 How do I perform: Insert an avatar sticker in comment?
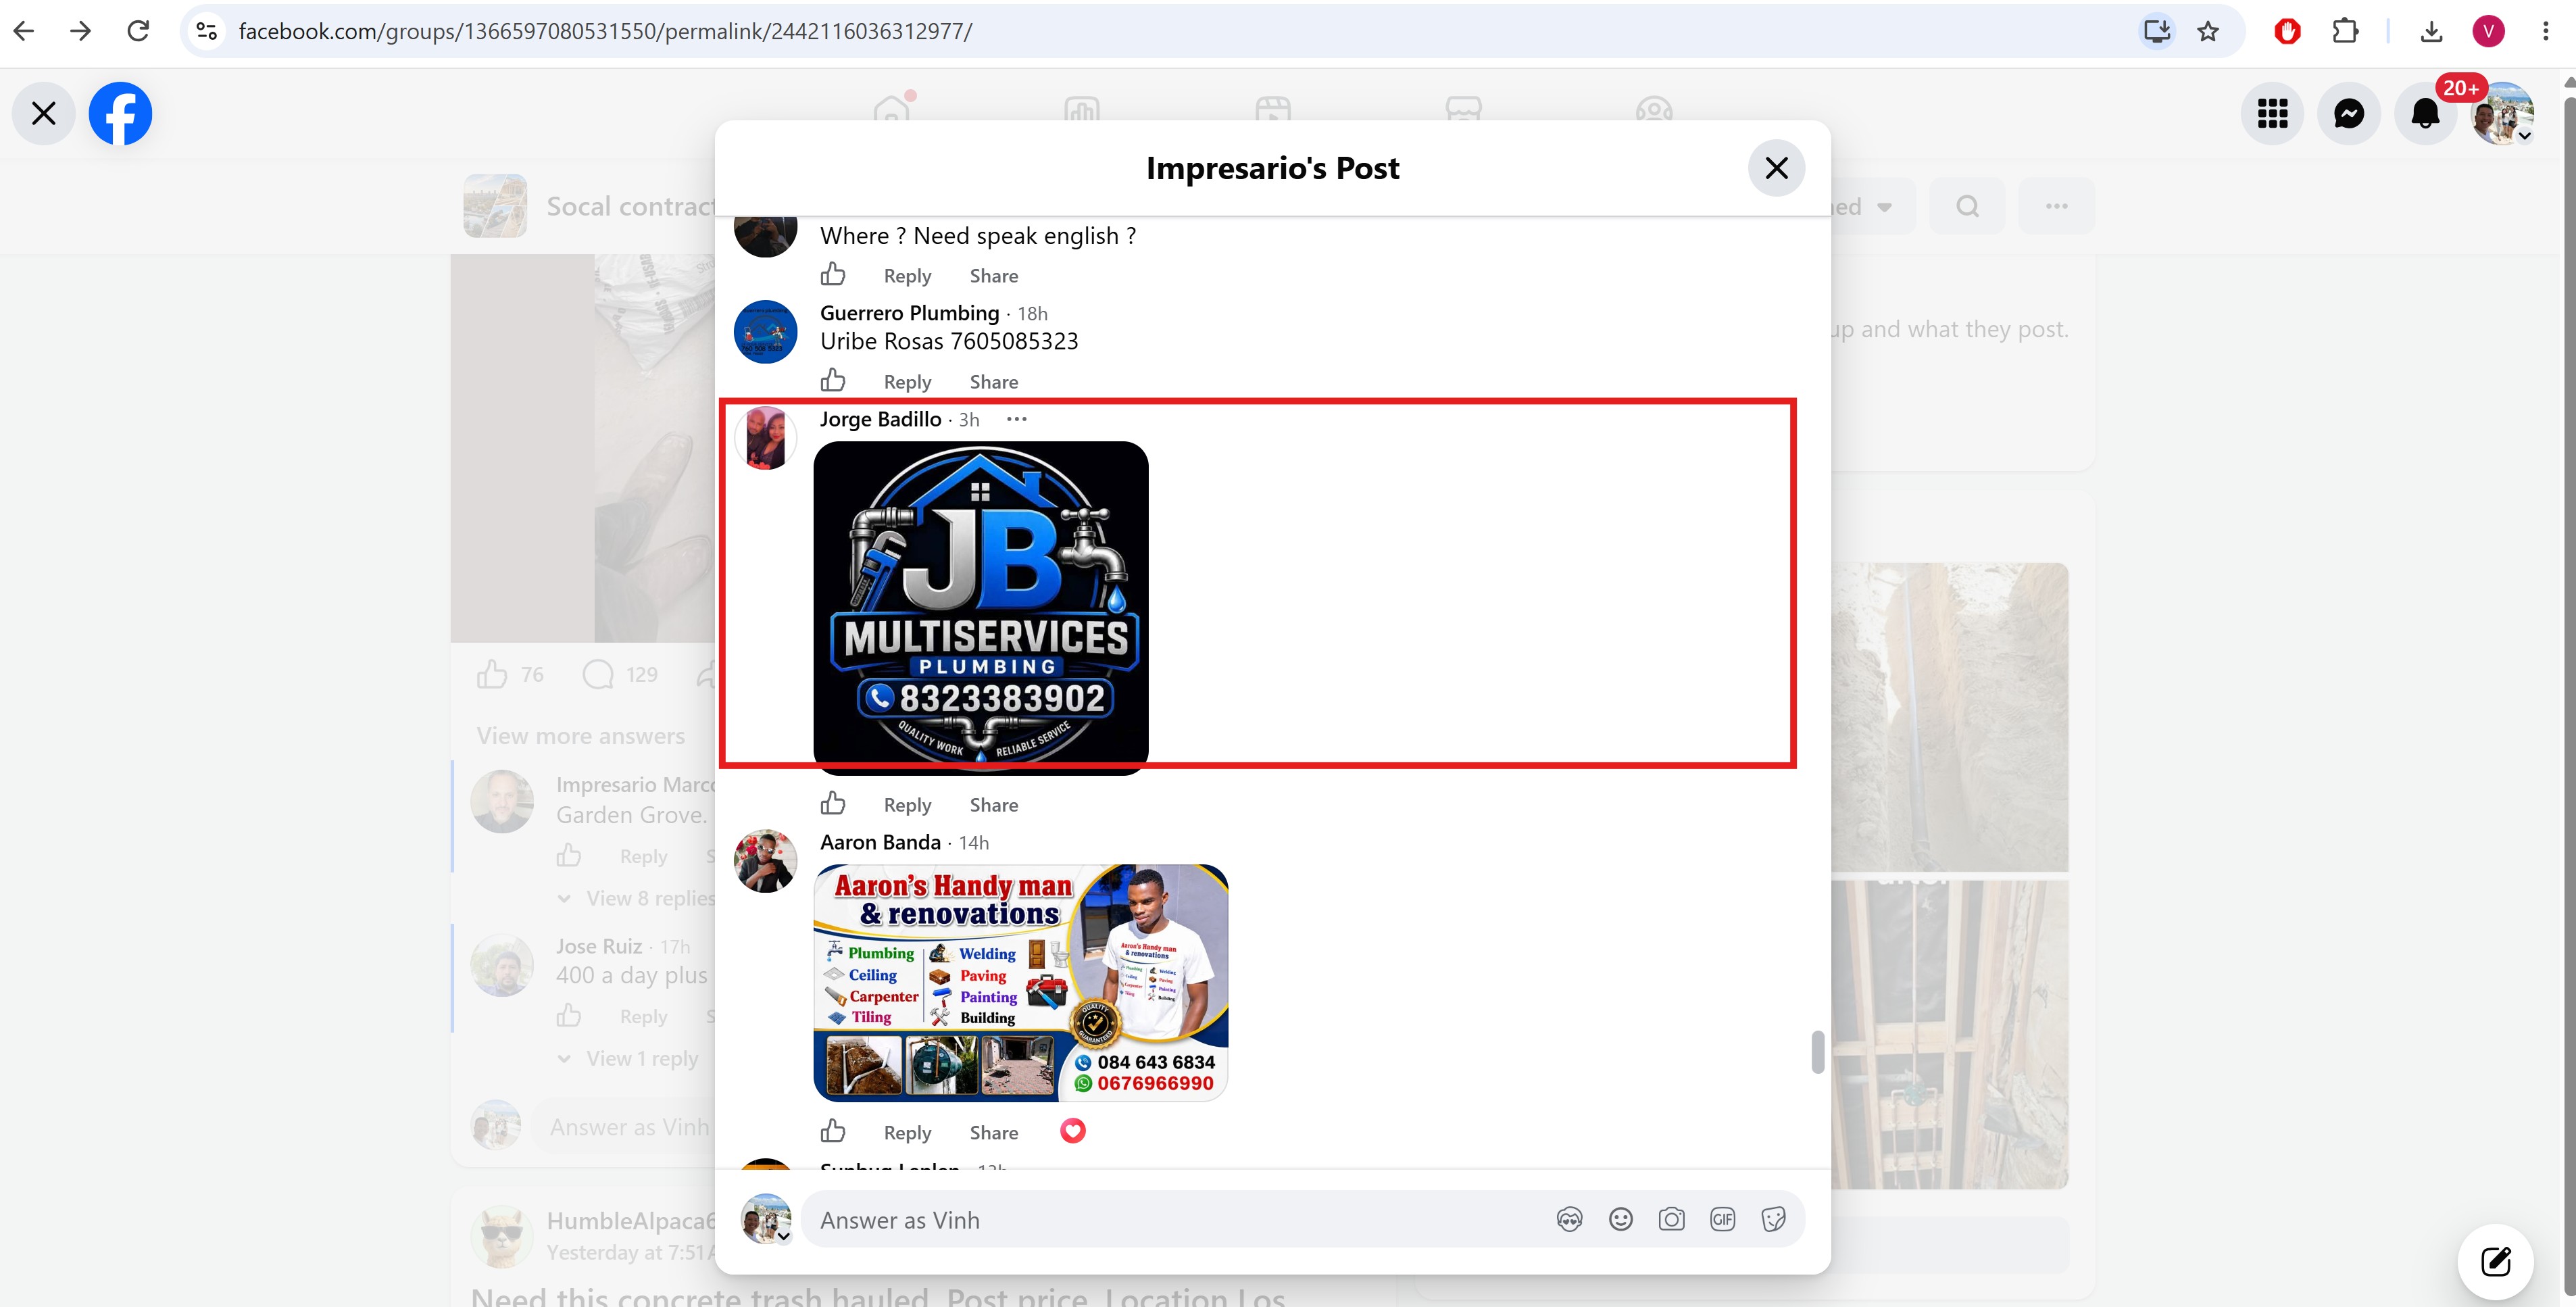[1569, 1220]
